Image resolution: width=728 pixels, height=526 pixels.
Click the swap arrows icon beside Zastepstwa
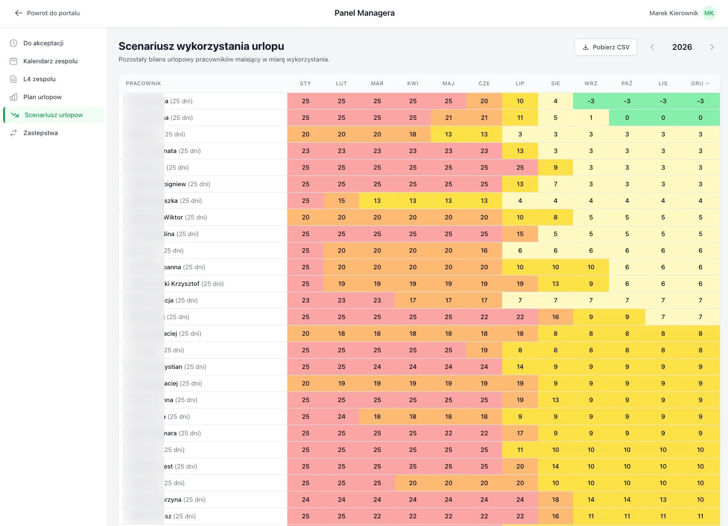[x=13, y=133]
